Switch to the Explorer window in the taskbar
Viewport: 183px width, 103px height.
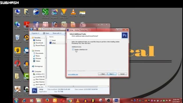click(39, 100)
